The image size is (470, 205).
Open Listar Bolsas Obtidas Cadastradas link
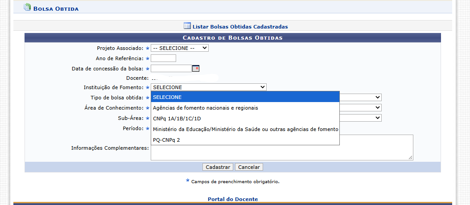240,27
